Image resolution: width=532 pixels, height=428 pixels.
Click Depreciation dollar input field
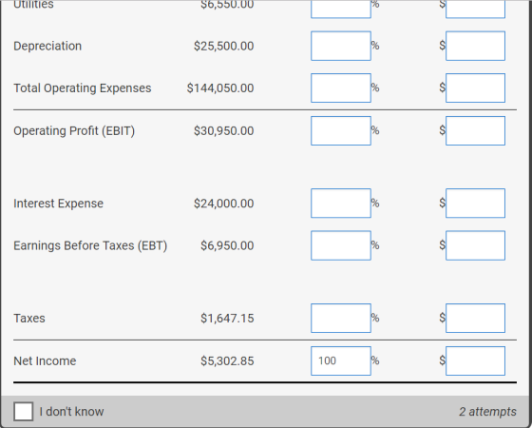475,46
